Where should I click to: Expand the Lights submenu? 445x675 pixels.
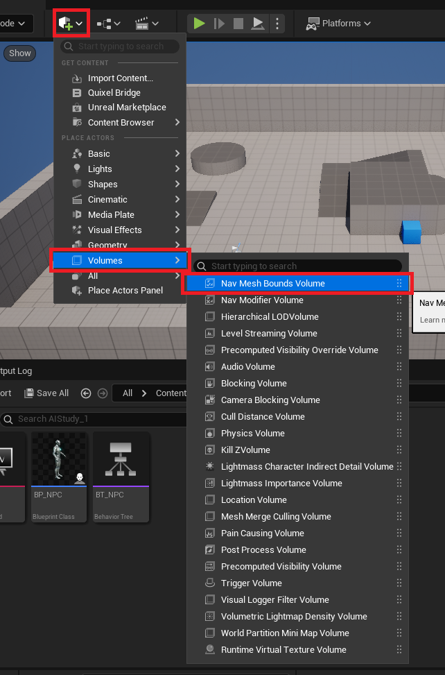[x=120, y=169]
